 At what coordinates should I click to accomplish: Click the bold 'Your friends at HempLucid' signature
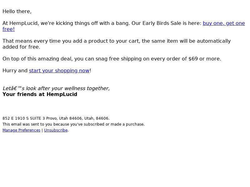[40, 94]
